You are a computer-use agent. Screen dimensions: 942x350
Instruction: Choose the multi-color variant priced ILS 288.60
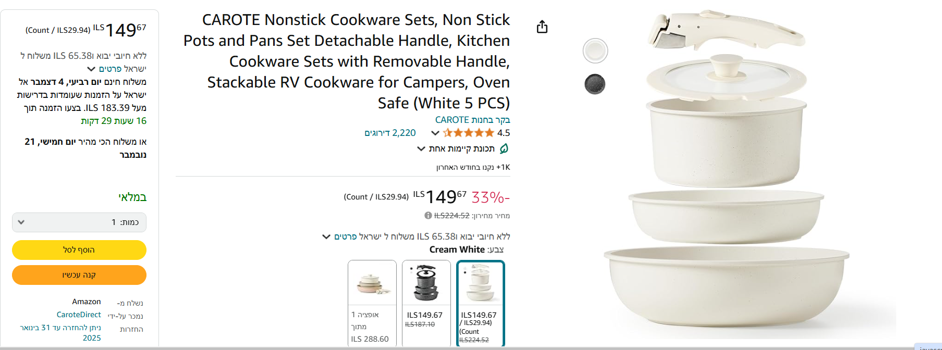[372, 303]
